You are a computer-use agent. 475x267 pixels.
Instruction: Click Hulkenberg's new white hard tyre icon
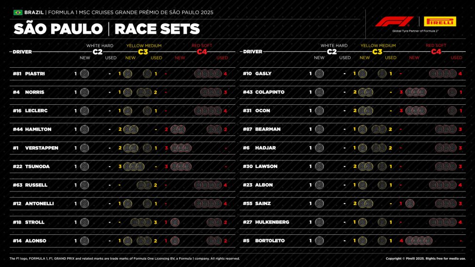319,222
